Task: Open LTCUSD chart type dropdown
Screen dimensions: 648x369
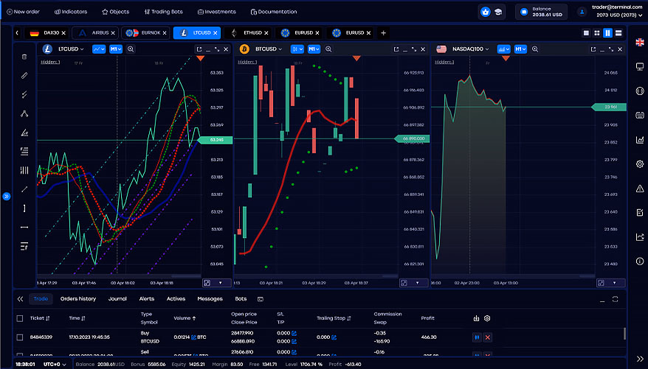Action: (99, 49)
